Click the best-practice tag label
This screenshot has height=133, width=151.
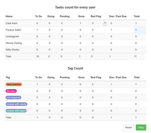click(x=14, y=84)
